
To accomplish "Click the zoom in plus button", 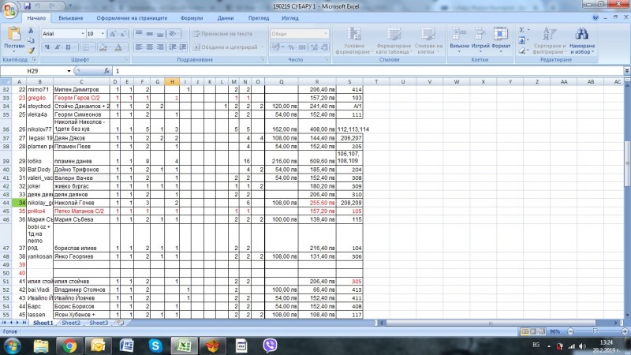I will (x=625, y=331).
